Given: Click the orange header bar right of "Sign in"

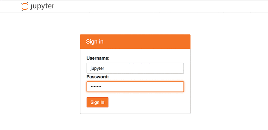Looking at the screenshot, I should click(147, 42).
